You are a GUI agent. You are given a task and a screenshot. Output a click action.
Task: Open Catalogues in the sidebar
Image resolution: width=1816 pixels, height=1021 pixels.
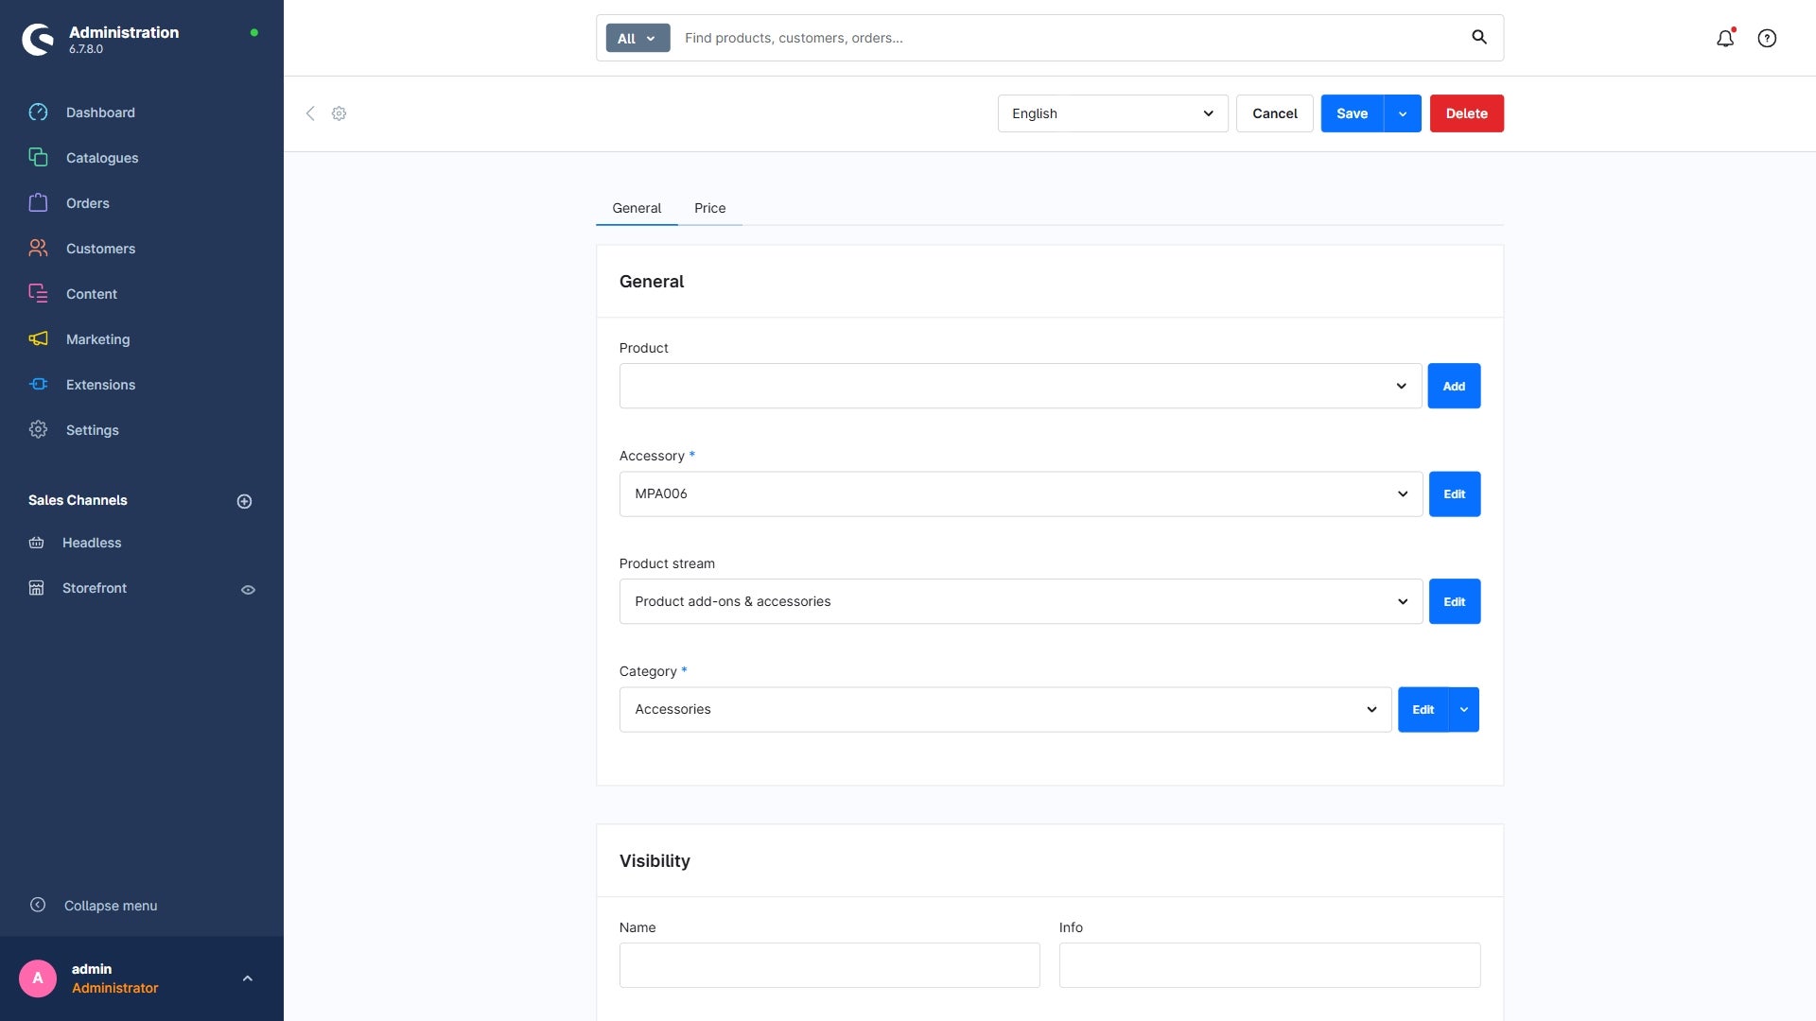[x=102, y=158]
